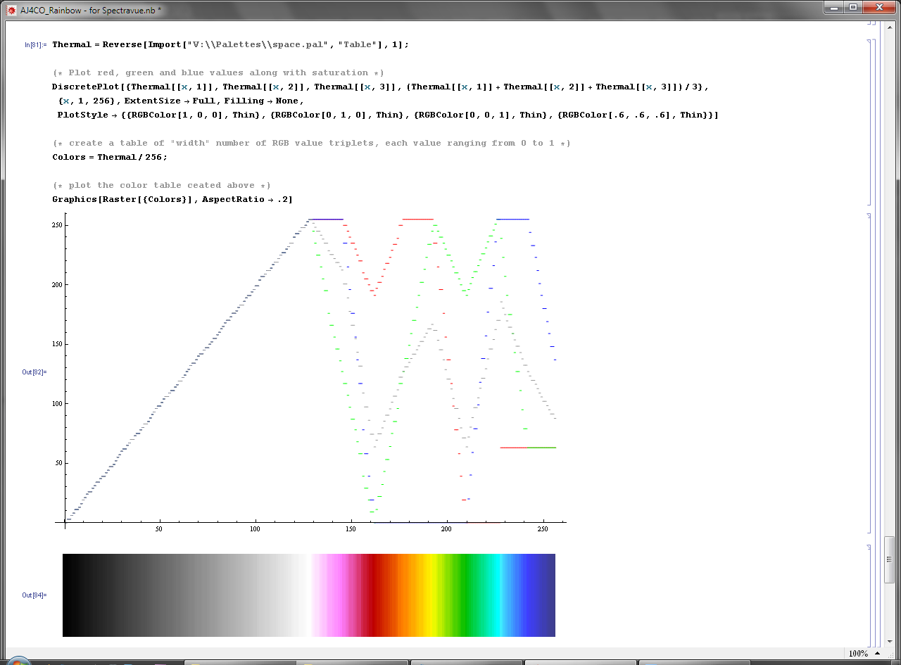Click the Out[84]= cell label
The height and width of the screenshot is (665, 901).
pyautogui.click(x=34, y=595)
